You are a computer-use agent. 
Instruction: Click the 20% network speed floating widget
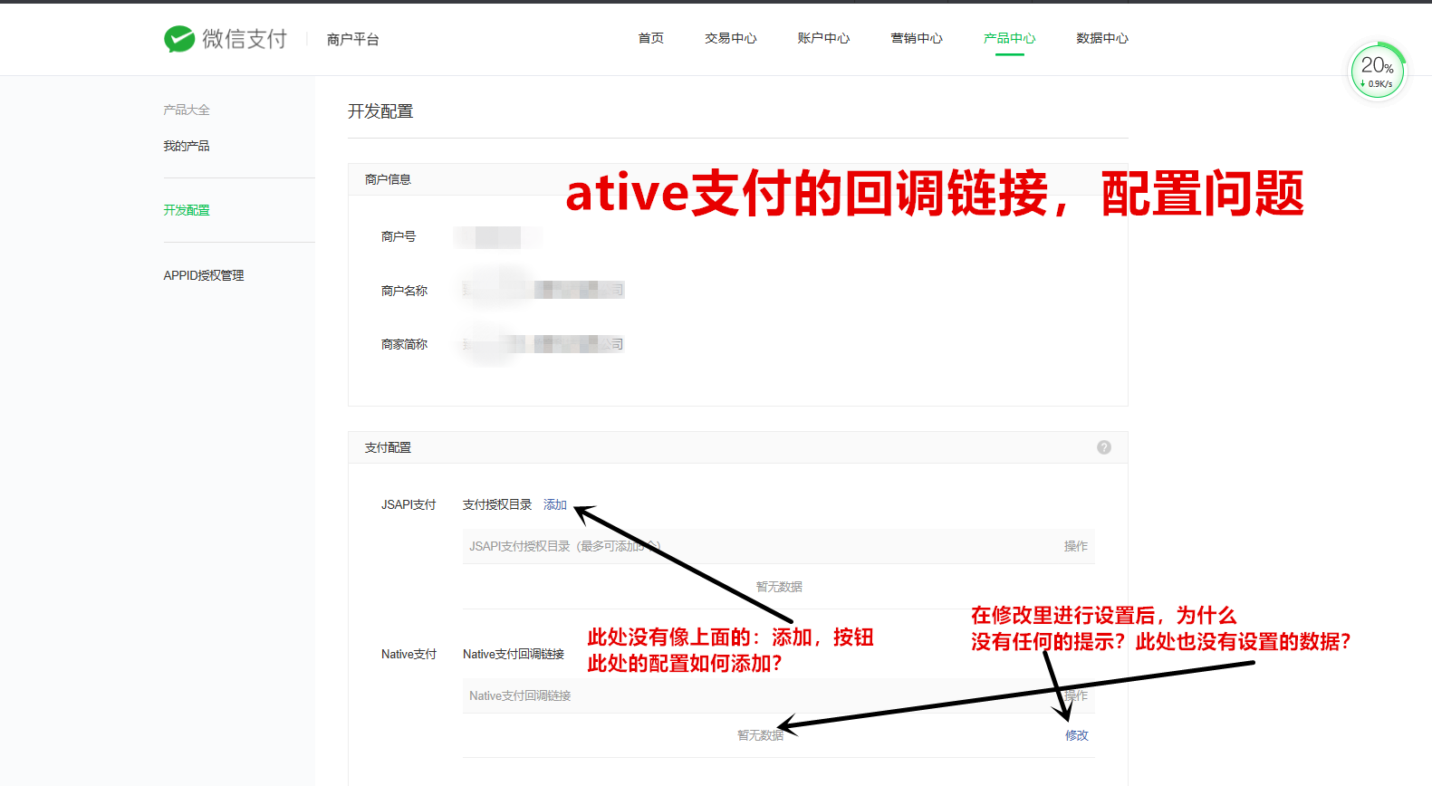[1378, 72]
